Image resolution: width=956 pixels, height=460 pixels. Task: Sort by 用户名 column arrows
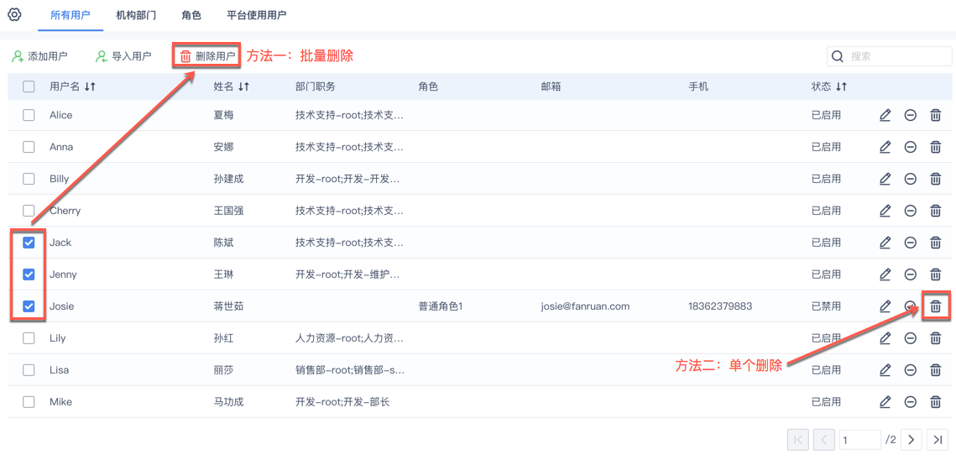point(90,86)
